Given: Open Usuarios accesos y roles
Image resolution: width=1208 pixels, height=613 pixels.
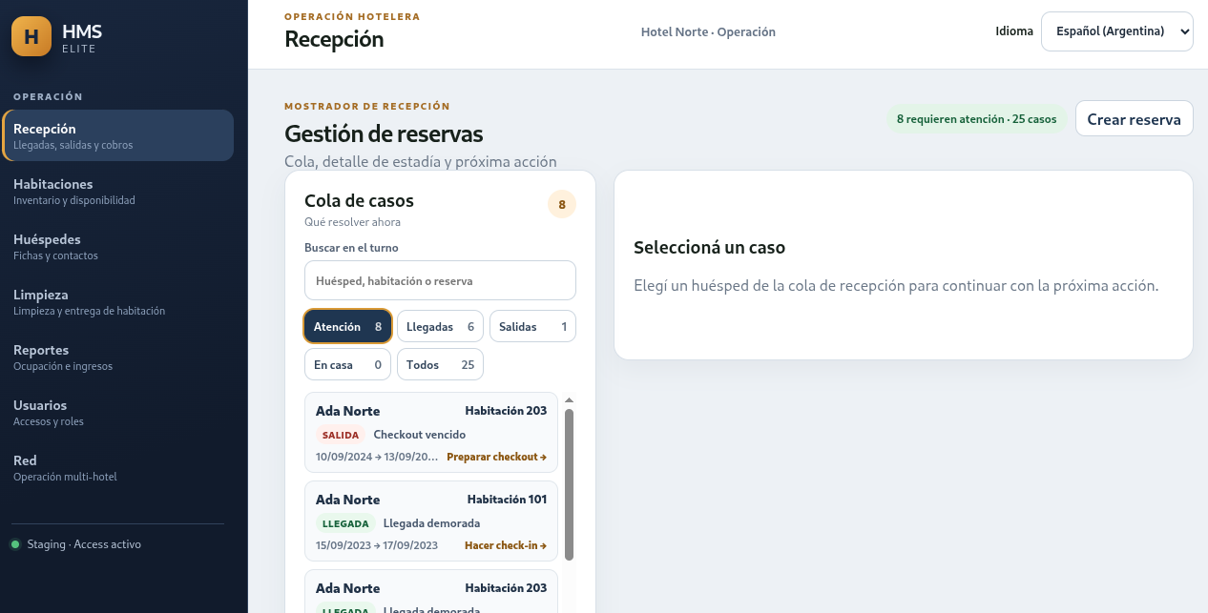Looking at the screenshot, I should tap(118, 412).
